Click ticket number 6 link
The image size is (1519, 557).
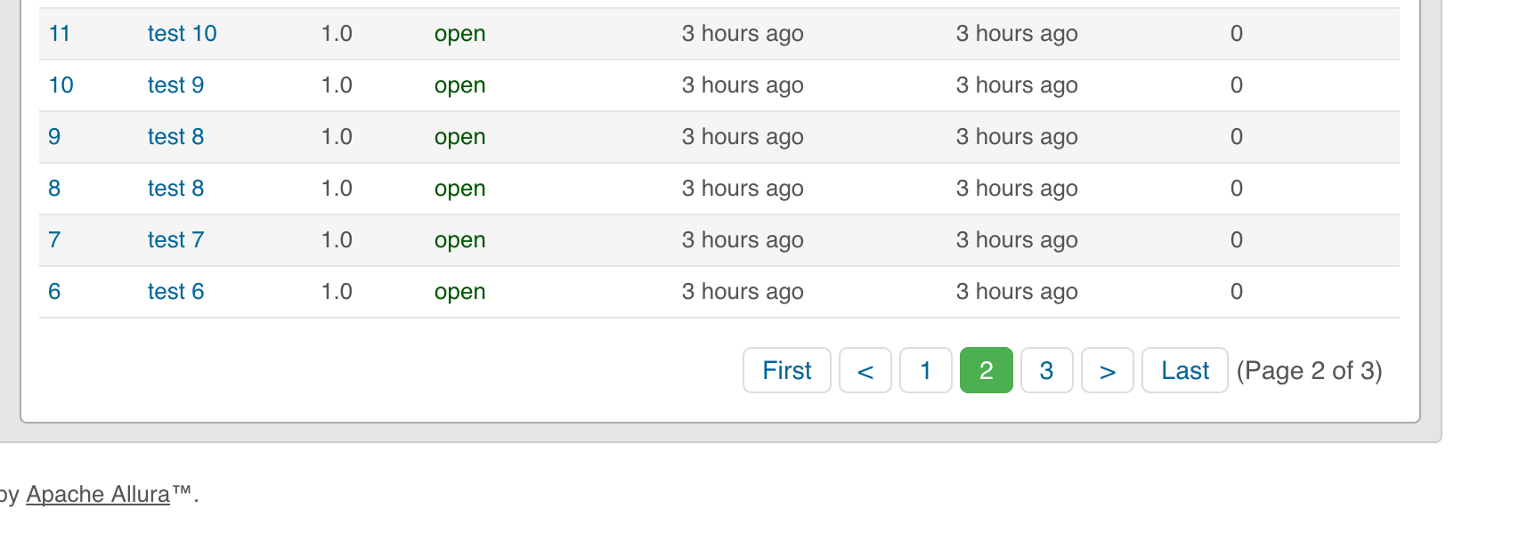pos(54,292)
